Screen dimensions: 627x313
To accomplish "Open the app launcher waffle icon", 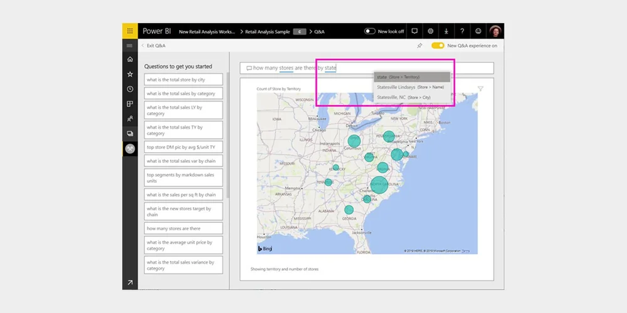I will (x=130, y=31).
